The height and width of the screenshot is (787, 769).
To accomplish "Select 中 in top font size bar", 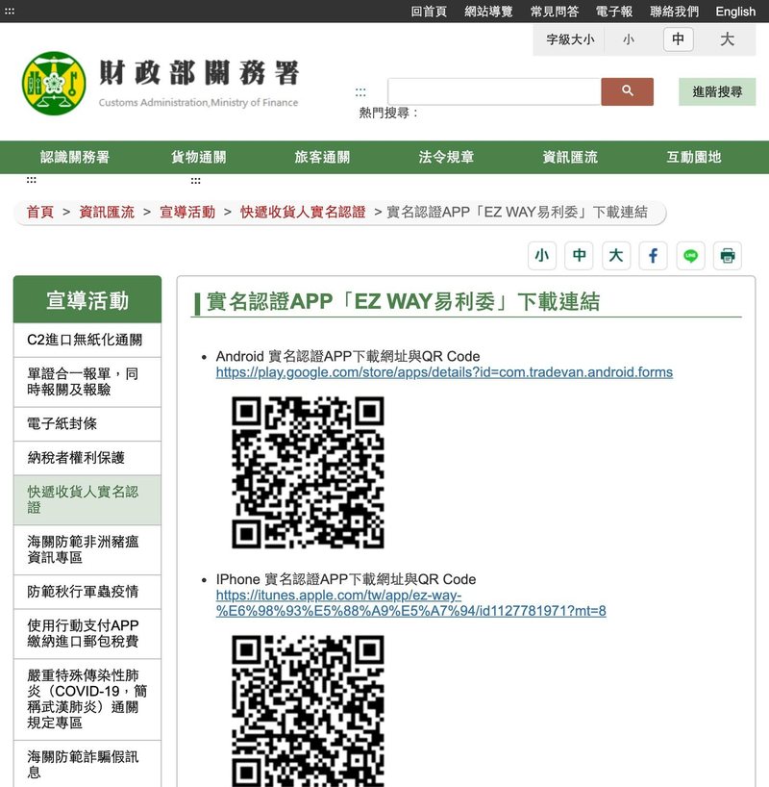I will (679, 39).
